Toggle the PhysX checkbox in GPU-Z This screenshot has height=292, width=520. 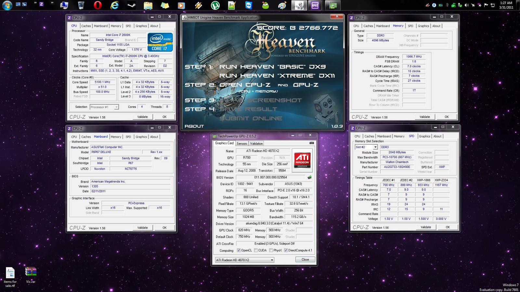[x=271, y=250]
